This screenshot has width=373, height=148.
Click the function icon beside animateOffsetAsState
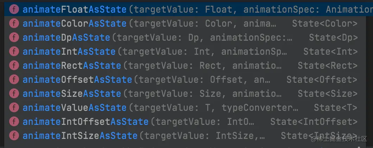click(14, 80)
